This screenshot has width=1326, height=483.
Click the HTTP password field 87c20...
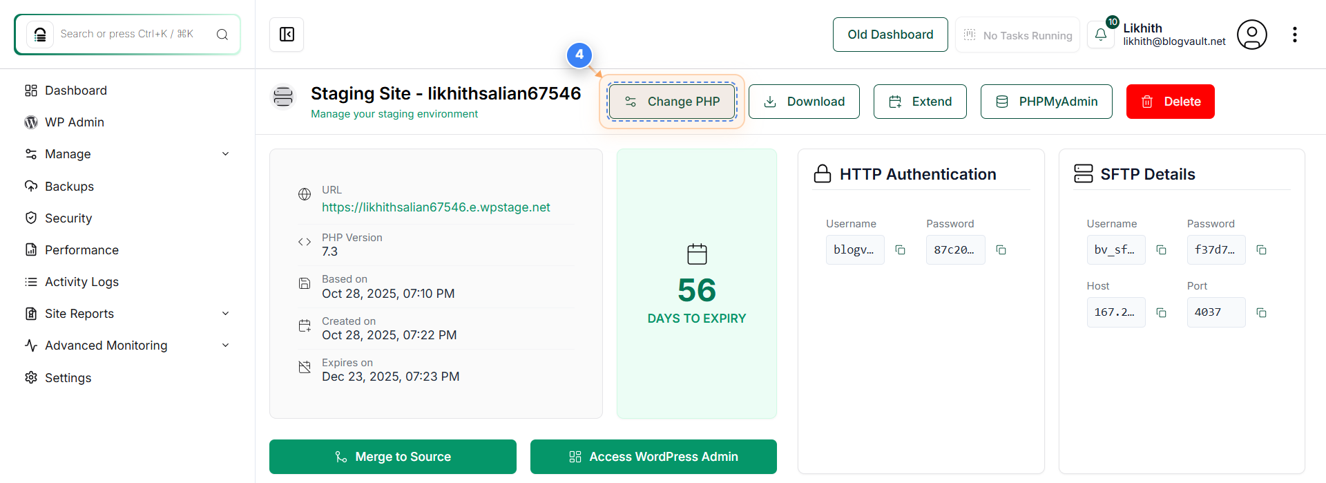click(x=955, y=250)
